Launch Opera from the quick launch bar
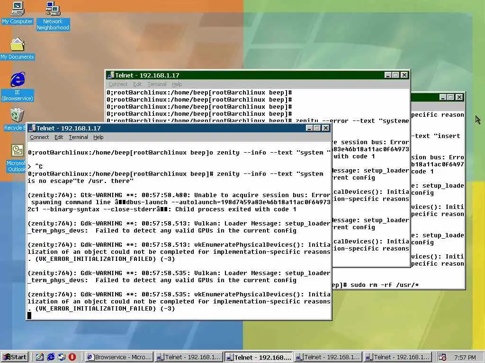 coord(72,357)
